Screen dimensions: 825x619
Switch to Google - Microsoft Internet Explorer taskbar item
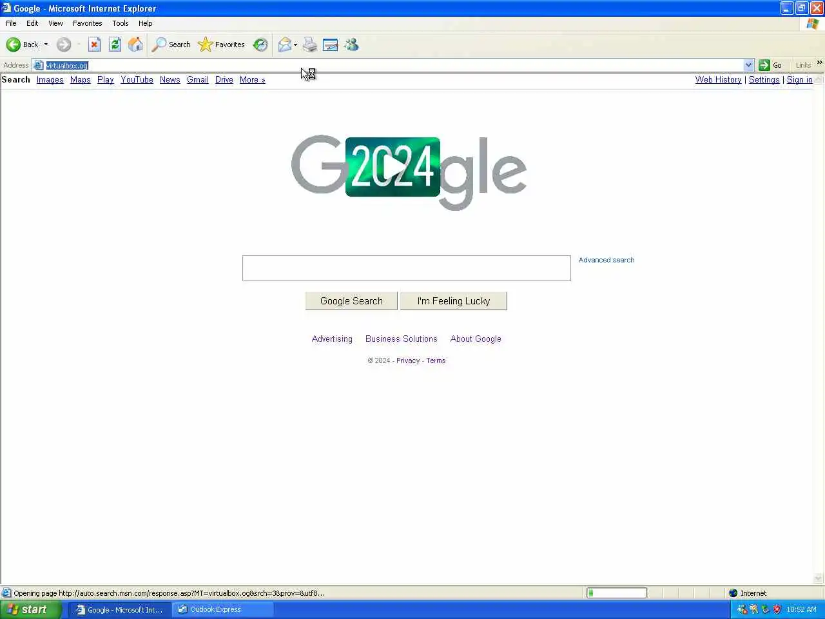click(x=120, y=609)
